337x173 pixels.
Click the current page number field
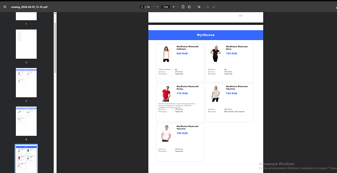tap(142, 7)
